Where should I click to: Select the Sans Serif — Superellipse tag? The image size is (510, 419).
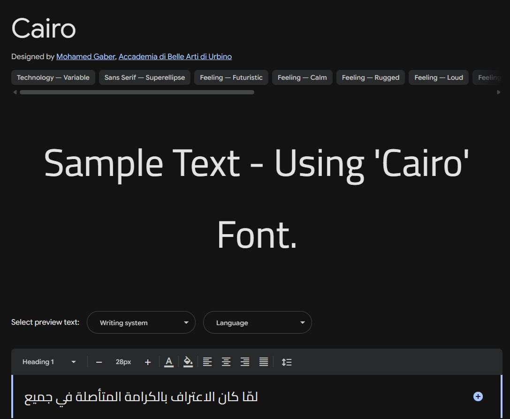pos(145,77)
